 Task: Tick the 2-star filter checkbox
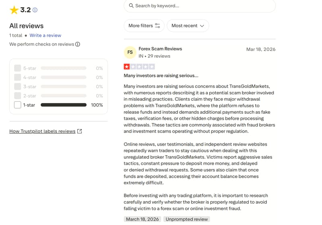pos(17,96)
